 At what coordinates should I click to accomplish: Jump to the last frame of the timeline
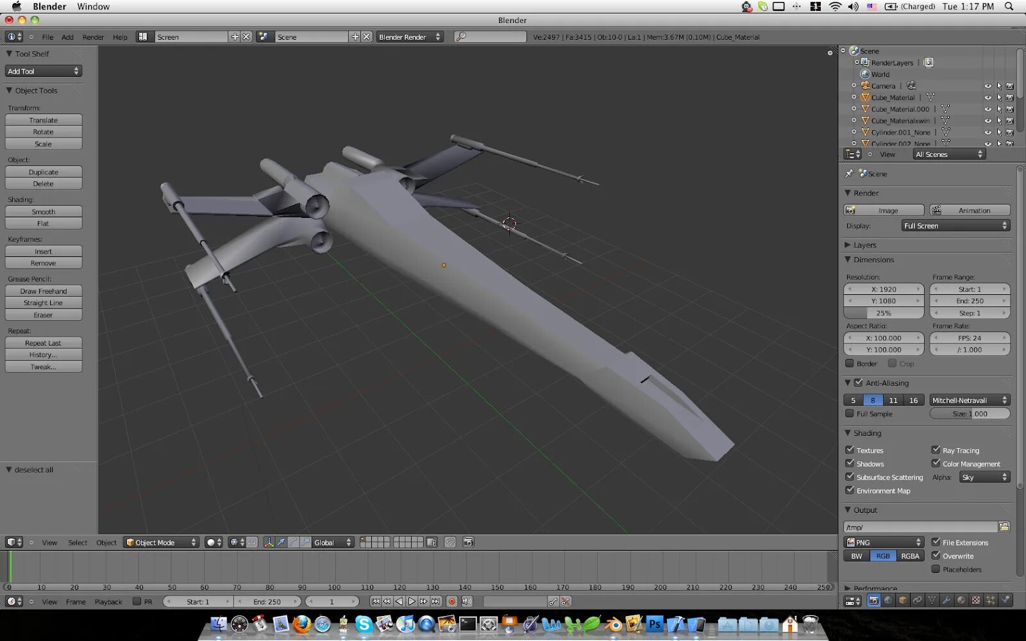pyautogui.click(x=436, y=601)
